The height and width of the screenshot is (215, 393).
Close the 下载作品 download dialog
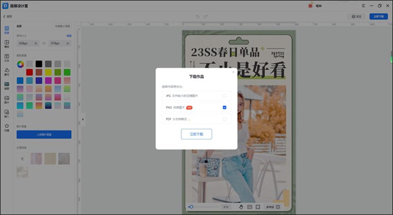coord(233,72)
